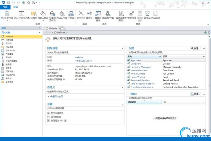Click the stop icon in quick access toolbar
211x141 pixels.
tap(29, 2)
